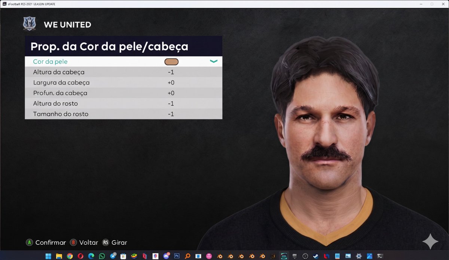Open Discord from the taskbar
The image size is (449, 260).
[166, 256]
